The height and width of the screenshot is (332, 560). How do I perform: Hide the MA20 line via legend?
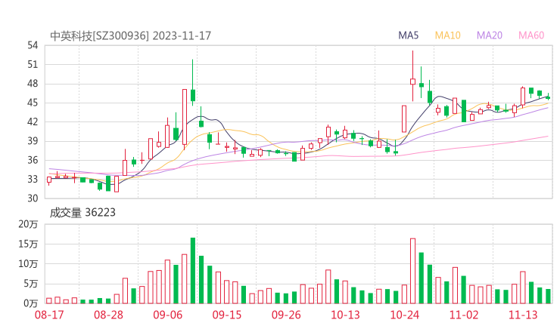click(x=489, y=35)
